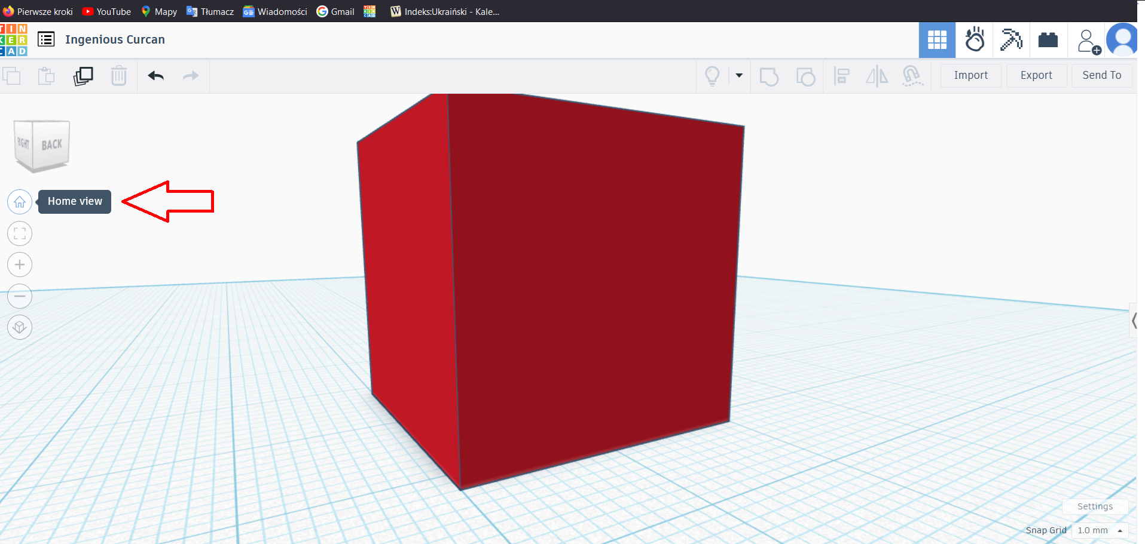
Task: Undo the last action
Action: [x=155, y=76]
